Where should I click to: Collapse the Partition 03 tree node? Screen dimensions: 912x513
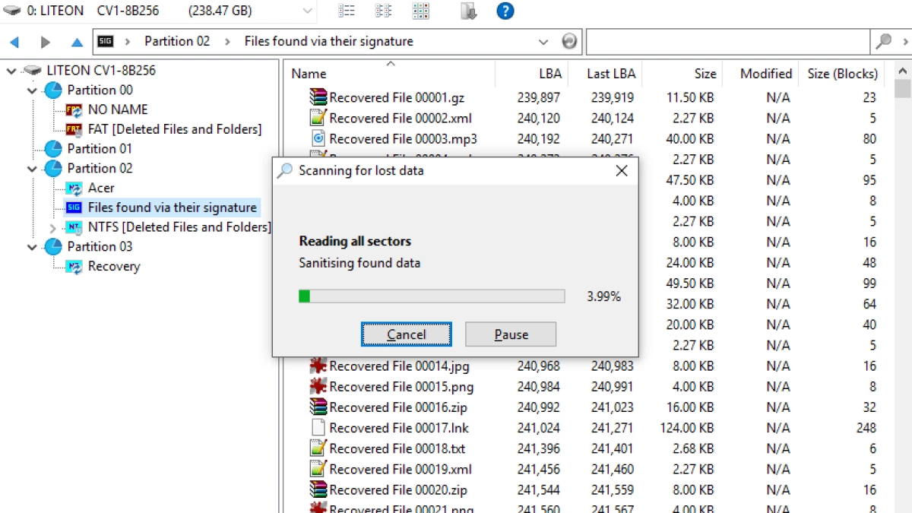coord(32,247)
